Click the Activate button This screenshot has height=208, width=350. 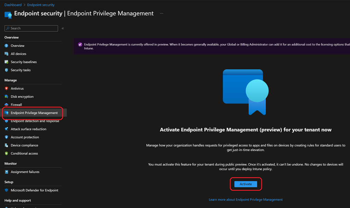click(245, 184)
